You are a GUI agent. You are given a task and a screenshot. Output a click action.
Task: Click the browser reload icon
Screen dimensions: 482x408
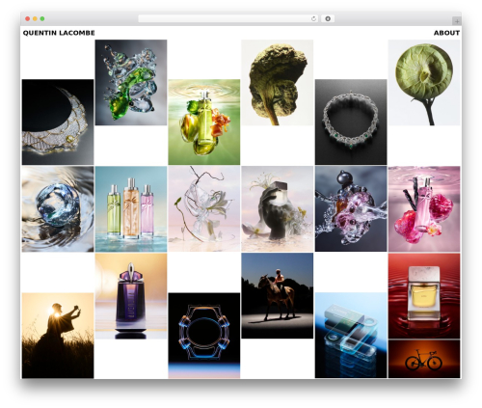[313, 19]
